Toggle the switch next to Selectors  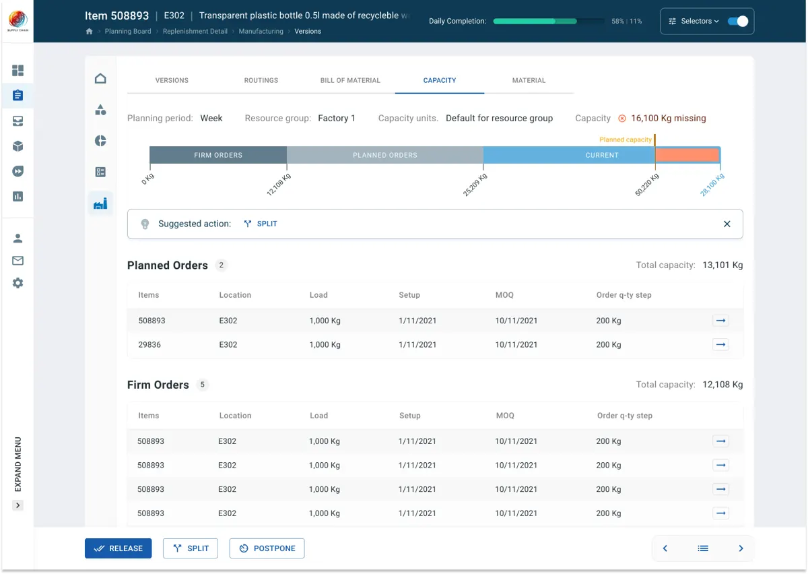738,22
